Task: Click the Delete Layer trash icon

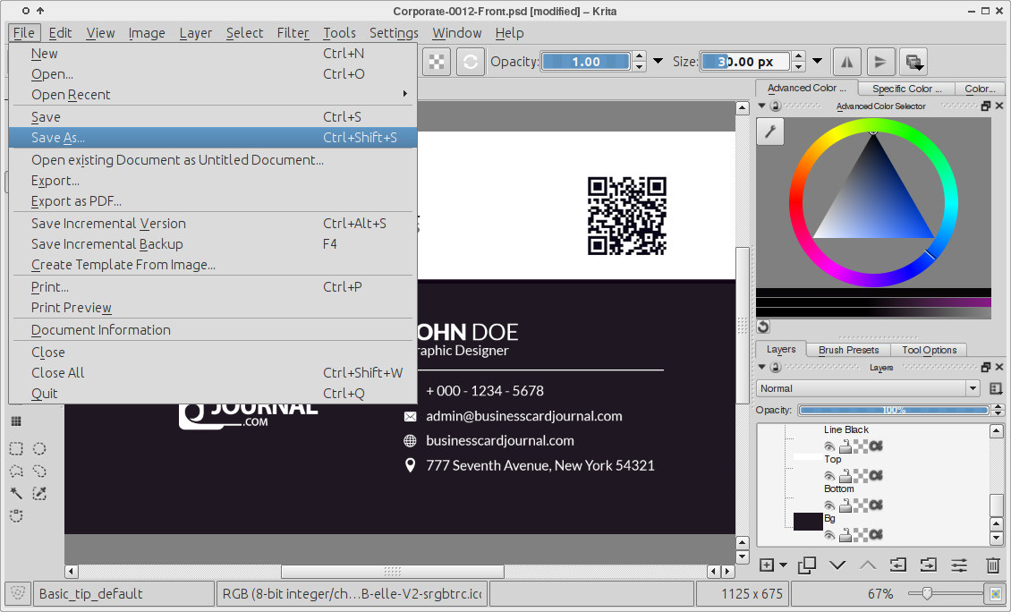Action: pyautogui.click(x=992, y=565)
